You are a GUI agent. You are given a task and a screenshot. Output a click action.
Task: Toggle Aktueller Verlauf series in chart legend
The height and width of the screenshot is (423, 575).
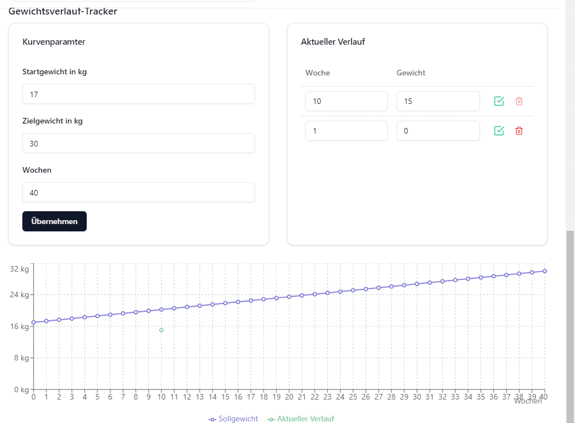[x=301, y=419]
